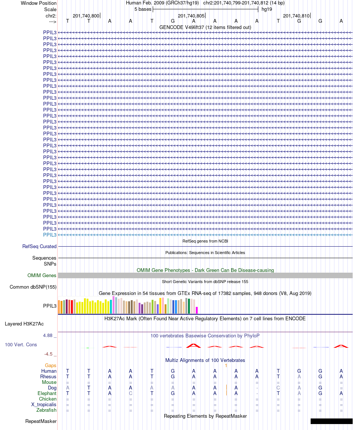Click the Sequences track label
Image resolution: width=353 pixels, height=430 pixels.
[x=44, y=258]
